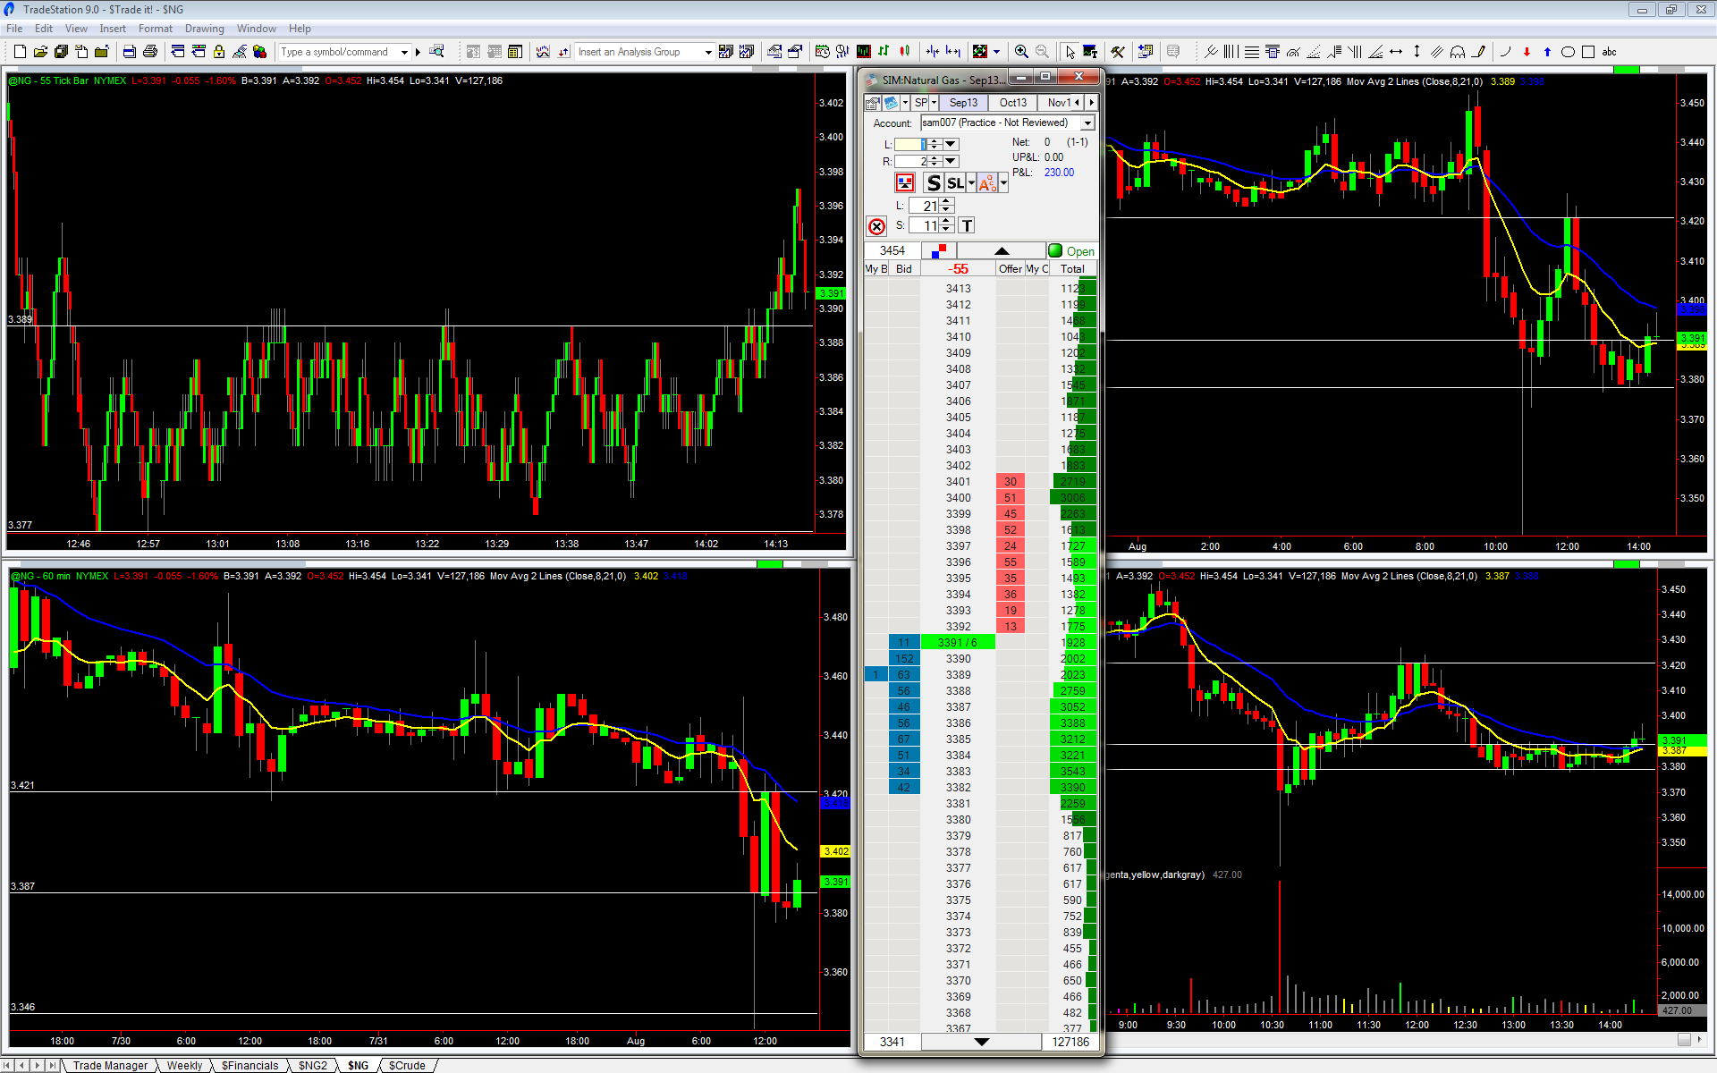Click the Open folder toolbar icon
This screenshot has height=1073, width=1717.
pos(40,52)
